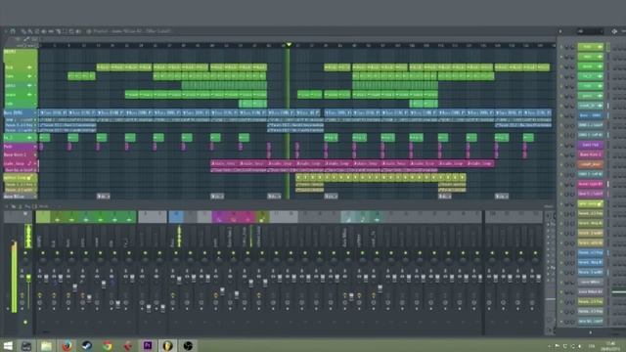Open the Windows Start menu

[8, 345]
